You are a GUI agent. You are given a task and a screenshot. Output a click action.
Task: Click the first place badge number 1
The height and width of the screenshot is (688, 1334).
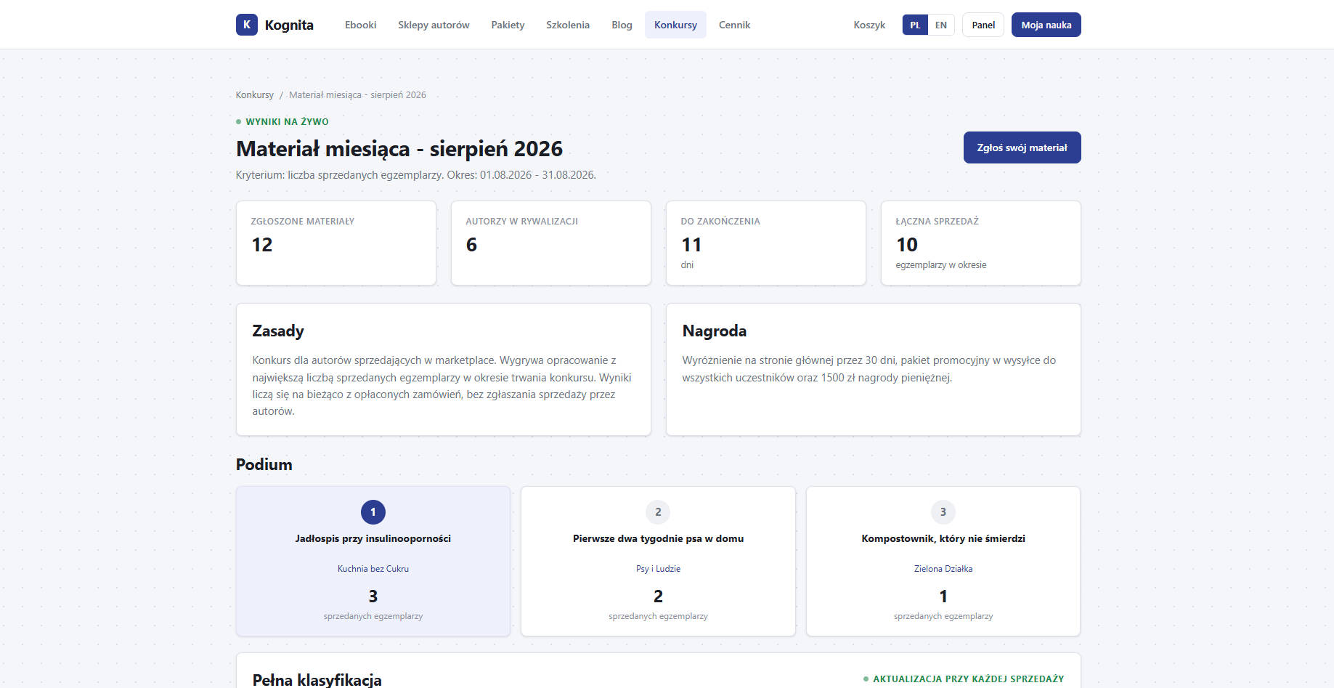(x=373, y=512)
